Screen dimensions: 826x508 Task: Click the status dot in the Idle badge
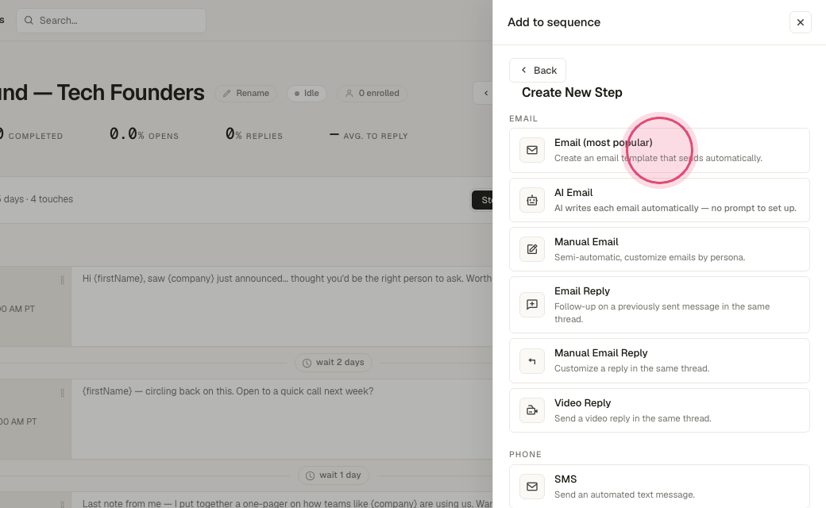coord(297,94)
